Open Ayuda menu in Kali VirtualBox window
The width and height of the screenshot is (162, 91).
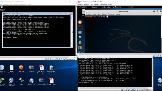coord(110,5)
